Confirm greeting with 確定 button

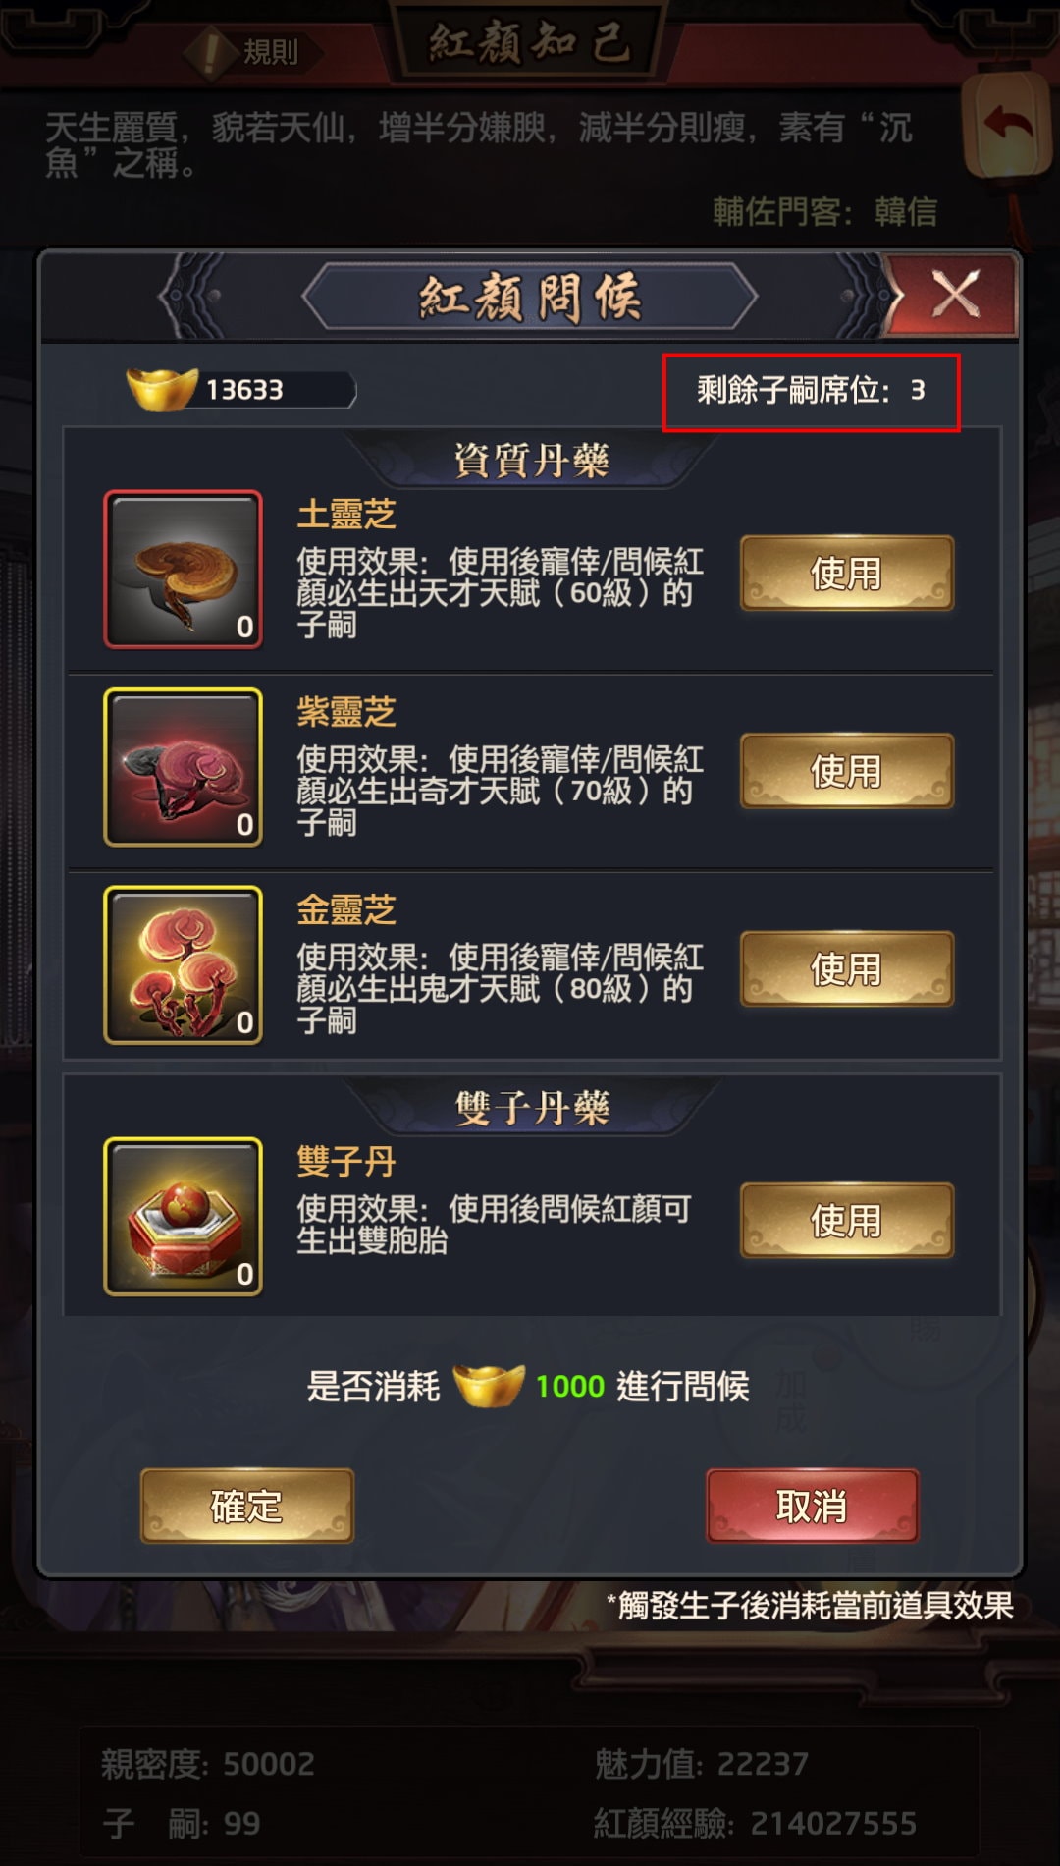(247, 1506)
